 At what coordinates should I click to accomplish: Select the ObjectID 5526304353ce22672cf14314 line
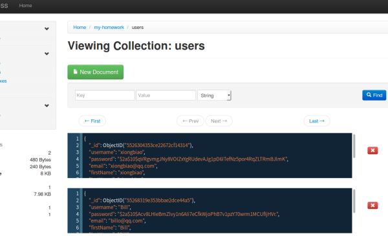141,145
